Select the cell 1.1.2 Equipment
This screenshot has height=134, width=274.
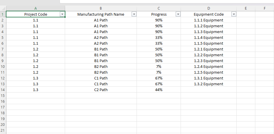(x=209, y=26)
